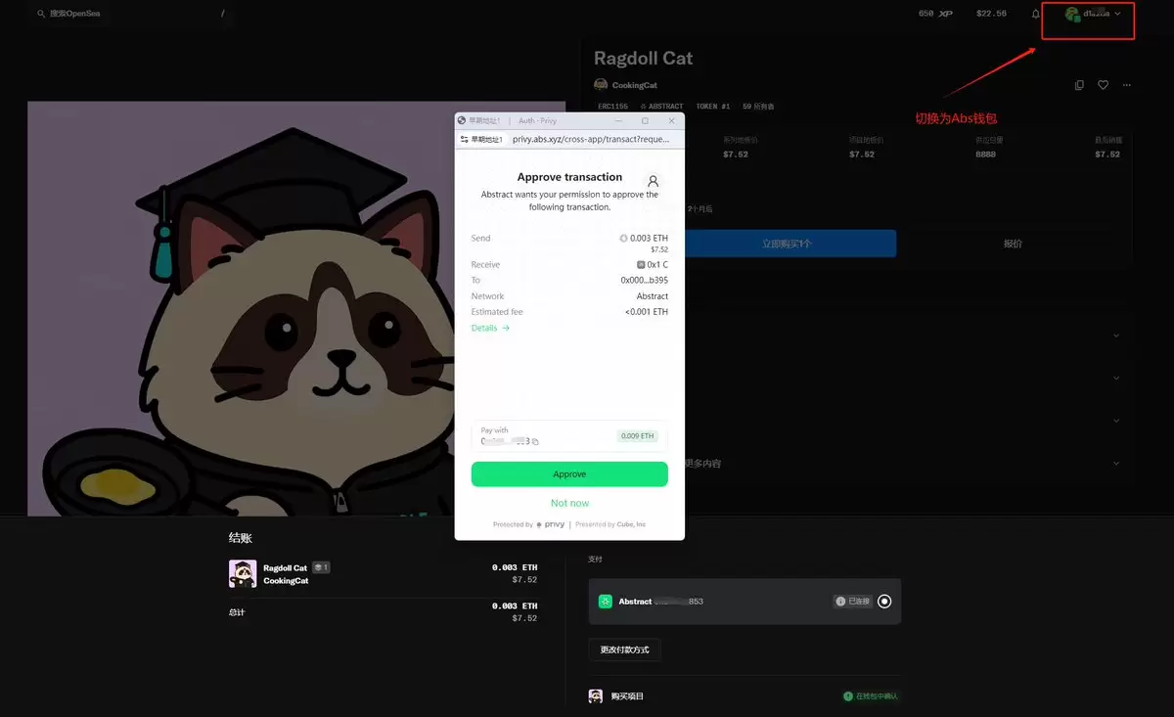1174x717 pixels.
Task: Maximize the Privy popup window
Action: coord(645,120)
